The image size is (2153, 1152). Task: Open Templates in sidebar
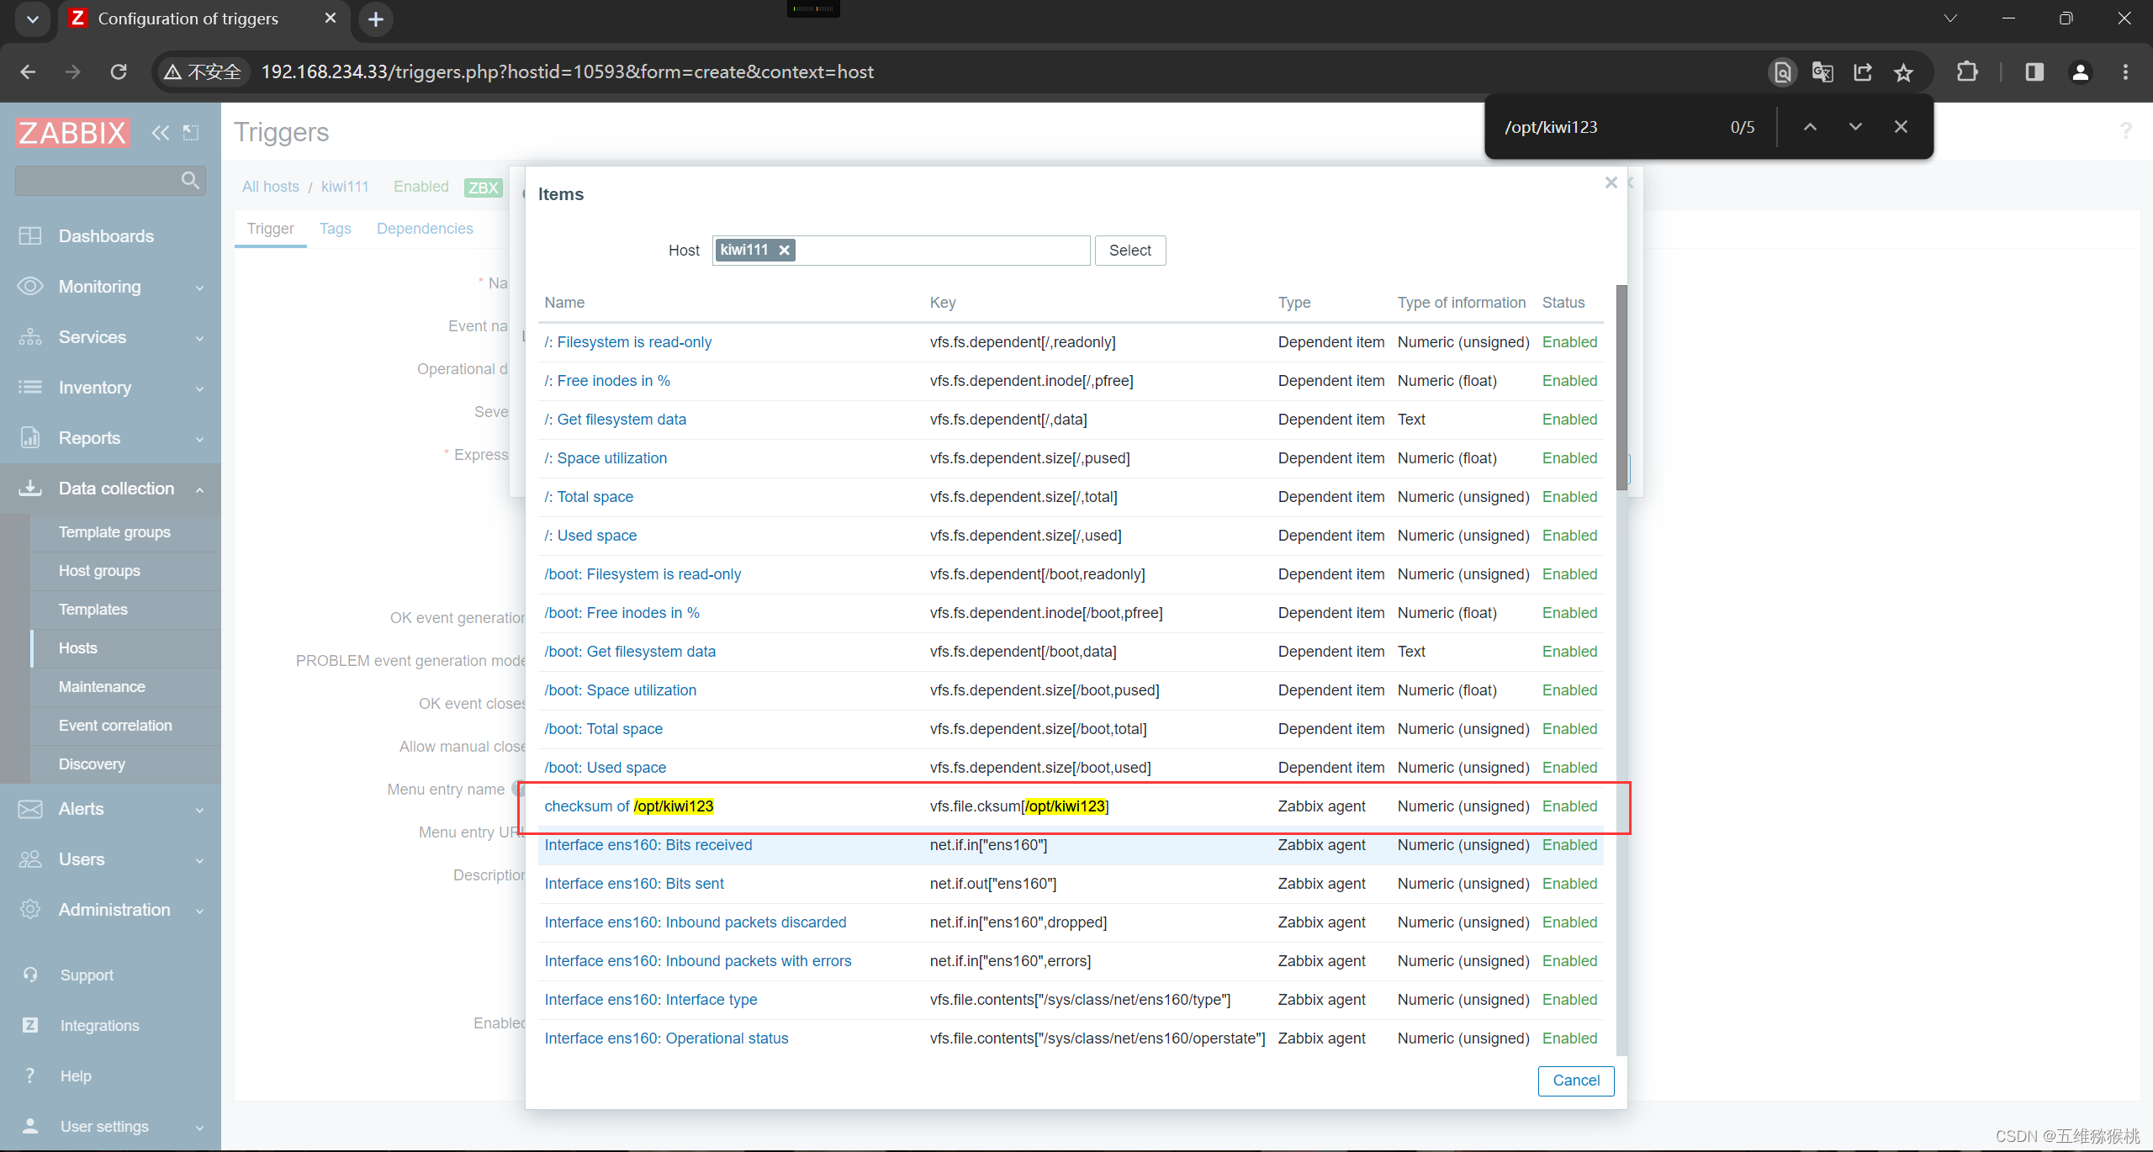(93, 610)
